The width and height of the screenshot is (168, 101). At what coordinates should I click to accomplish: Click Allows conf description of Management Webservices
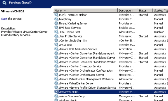pyautogui.click(x=127, y=79)
